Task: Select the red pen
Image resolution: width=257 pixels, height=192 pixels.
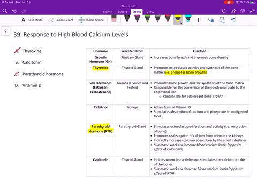Action: click(x=168, y=19)
